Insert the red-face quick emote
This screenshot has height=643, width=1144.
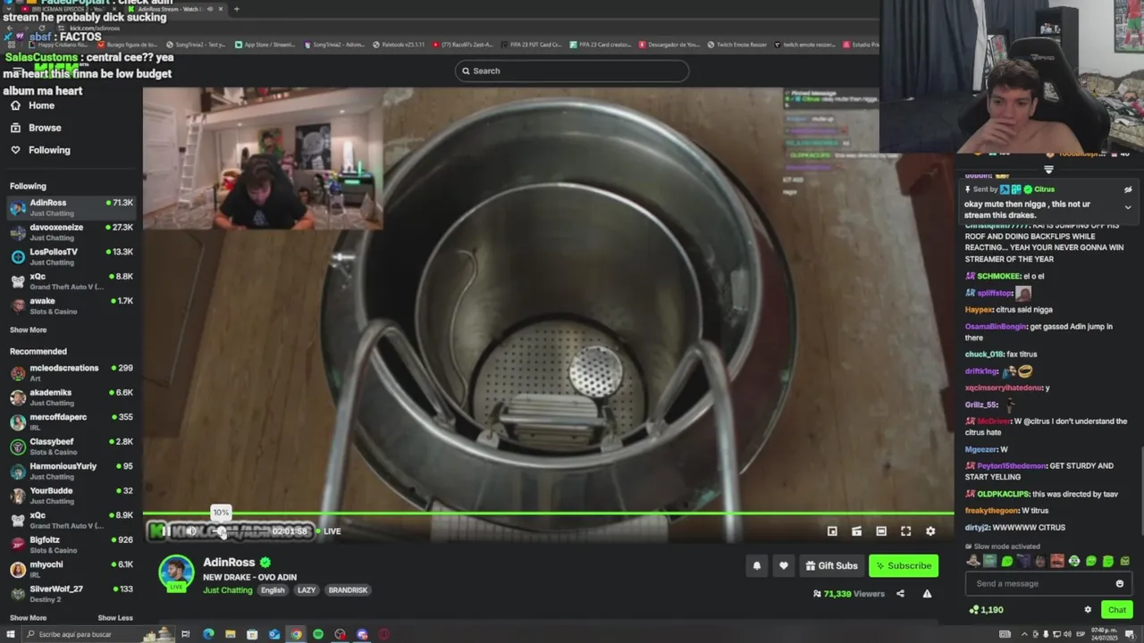[1057, 561]
